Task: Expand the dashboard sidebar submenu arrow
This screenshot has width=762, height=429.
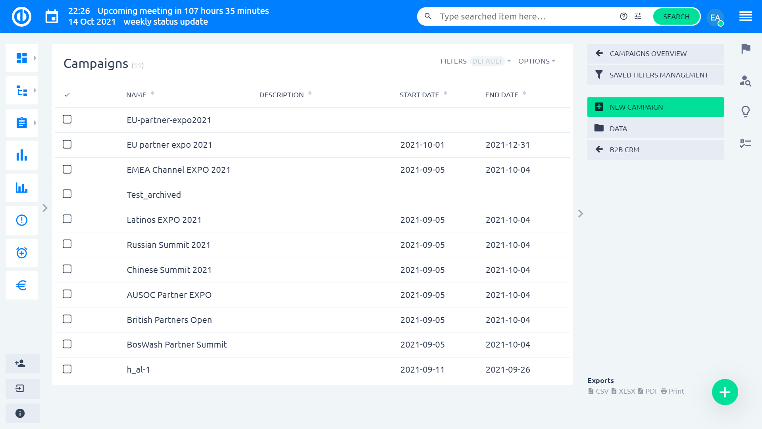Action: 35,58
